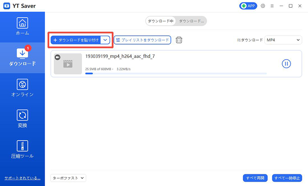Click the すべて一時停止 button
Image resolution: width=308 pixels, height=186 pixels.
[x=287, y=178]
